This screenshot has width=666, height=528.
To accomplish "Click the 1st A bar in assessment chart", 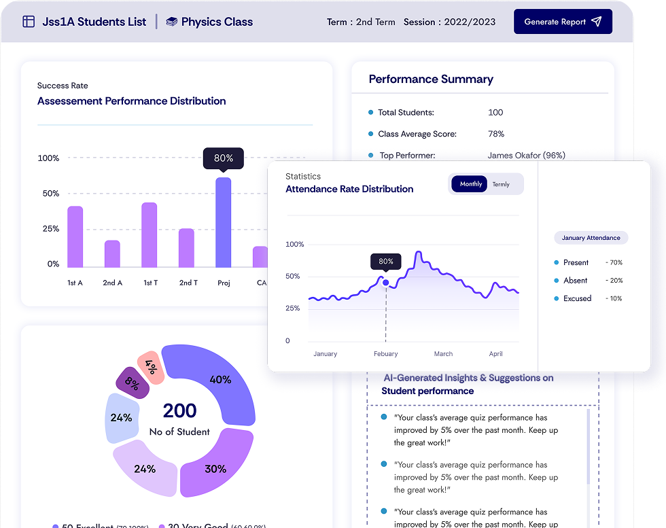I will 75,237.
